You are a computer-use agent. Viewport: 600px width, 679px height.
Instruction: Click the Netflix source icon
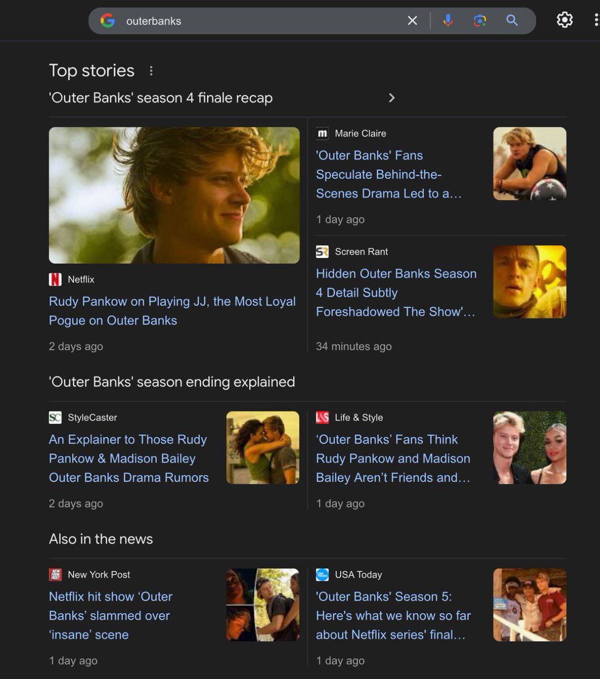point(55,280)
